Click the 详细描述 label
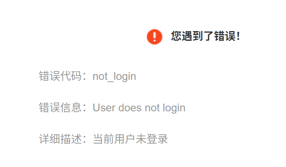The height and width of the screenshot is (167, 286). click(60, 139)
